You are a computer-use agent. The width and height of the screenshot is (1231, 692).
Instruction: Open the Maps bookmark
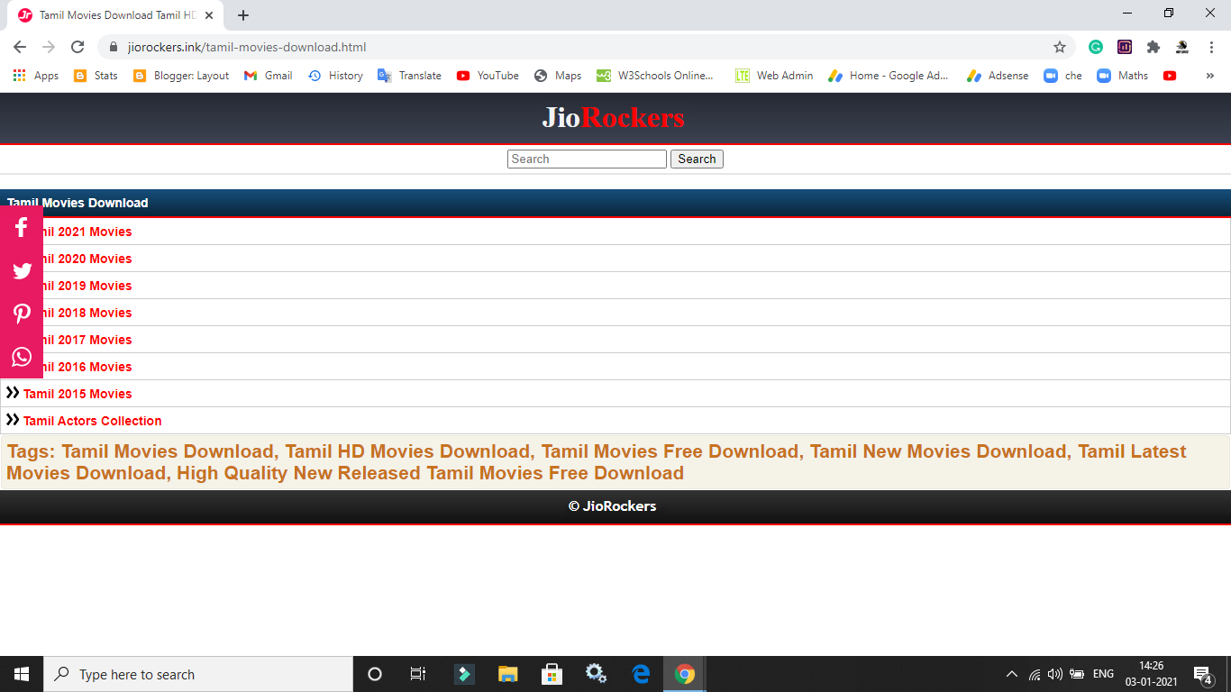point(558,76)
